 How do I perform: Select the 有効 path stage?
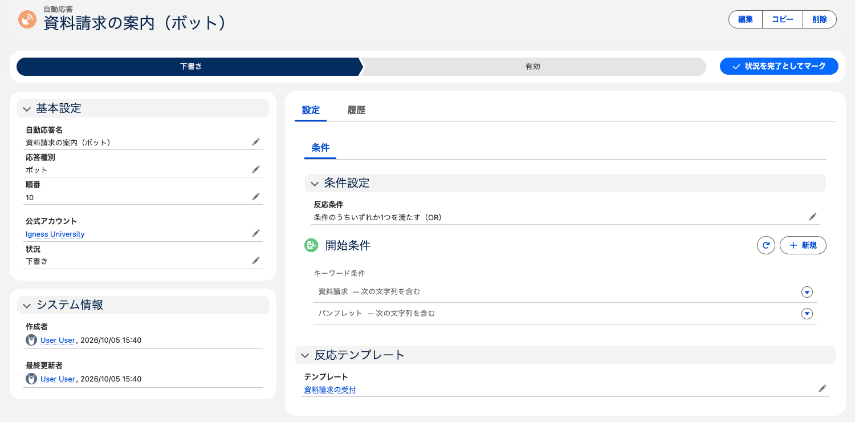click(x=533, y=66)
